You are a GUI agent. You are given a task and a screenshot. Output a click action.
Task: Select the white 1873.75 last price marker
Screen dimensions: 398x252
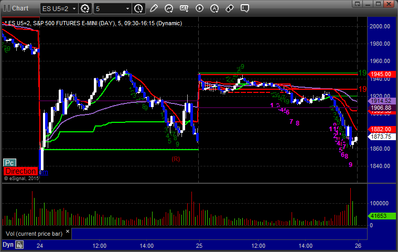pos(382,136)
